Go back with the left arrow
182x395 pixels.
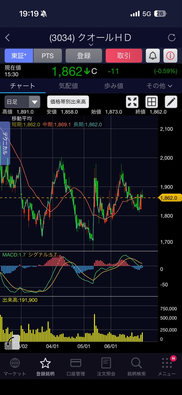[x=7, y=38]
